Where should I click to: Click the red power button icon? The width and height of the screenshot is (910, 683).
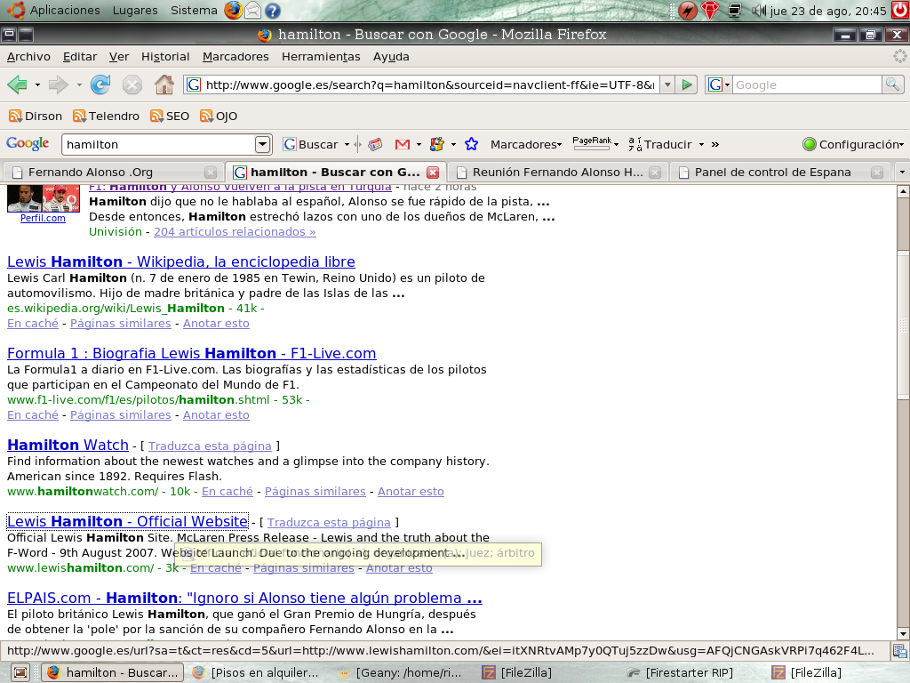(x=900, y=10)
